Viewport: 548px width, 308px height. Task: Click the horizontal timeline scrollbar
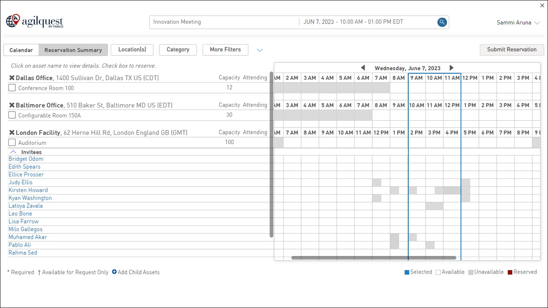[x=373, y=258]
